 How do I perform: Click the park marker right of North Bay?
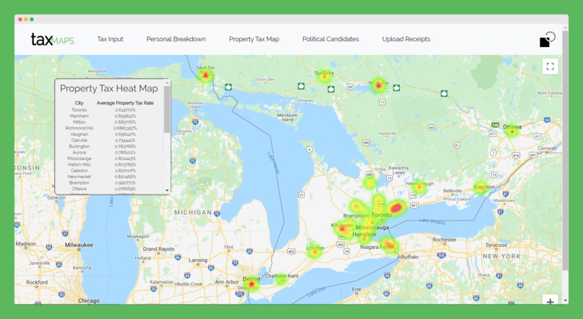[396, 88]
